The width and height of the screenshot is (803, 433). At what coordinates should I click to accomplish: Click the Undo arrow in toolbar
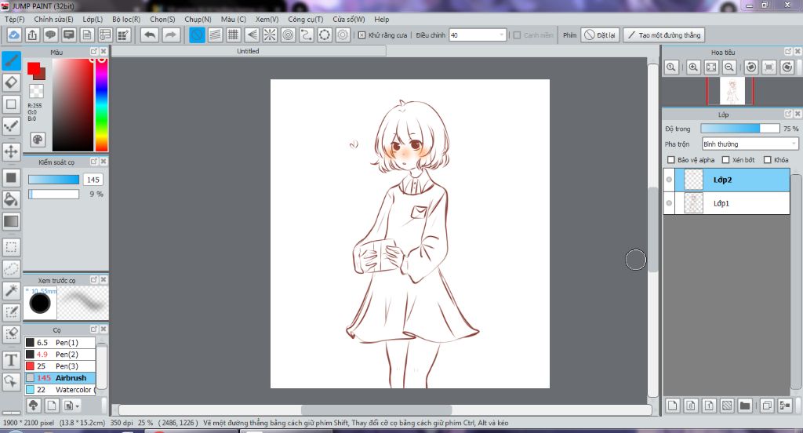(149, 35)
